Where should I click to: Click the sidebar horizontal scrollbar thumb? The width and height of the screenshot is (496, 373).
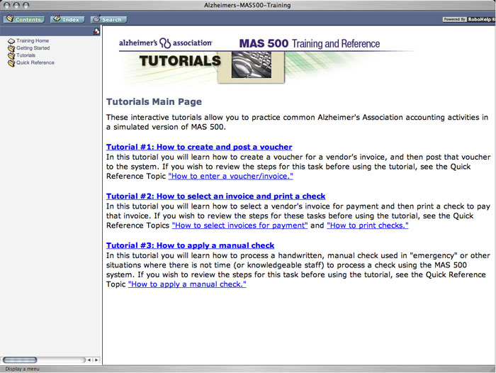20,360
